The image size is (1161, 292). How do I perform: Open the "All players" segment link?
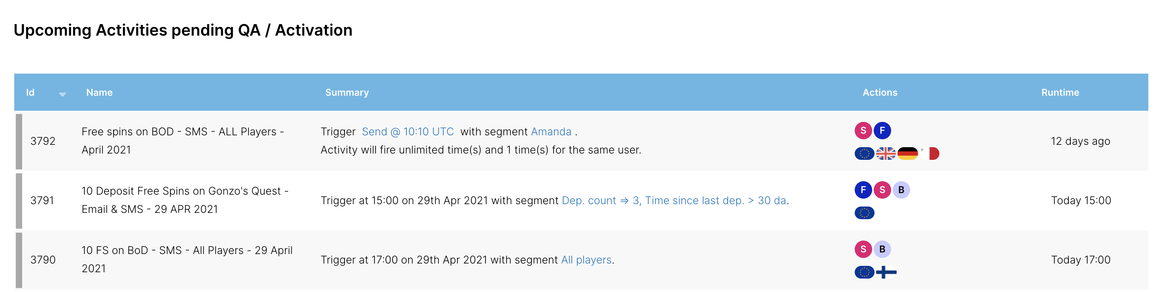[x=586, y=260]
